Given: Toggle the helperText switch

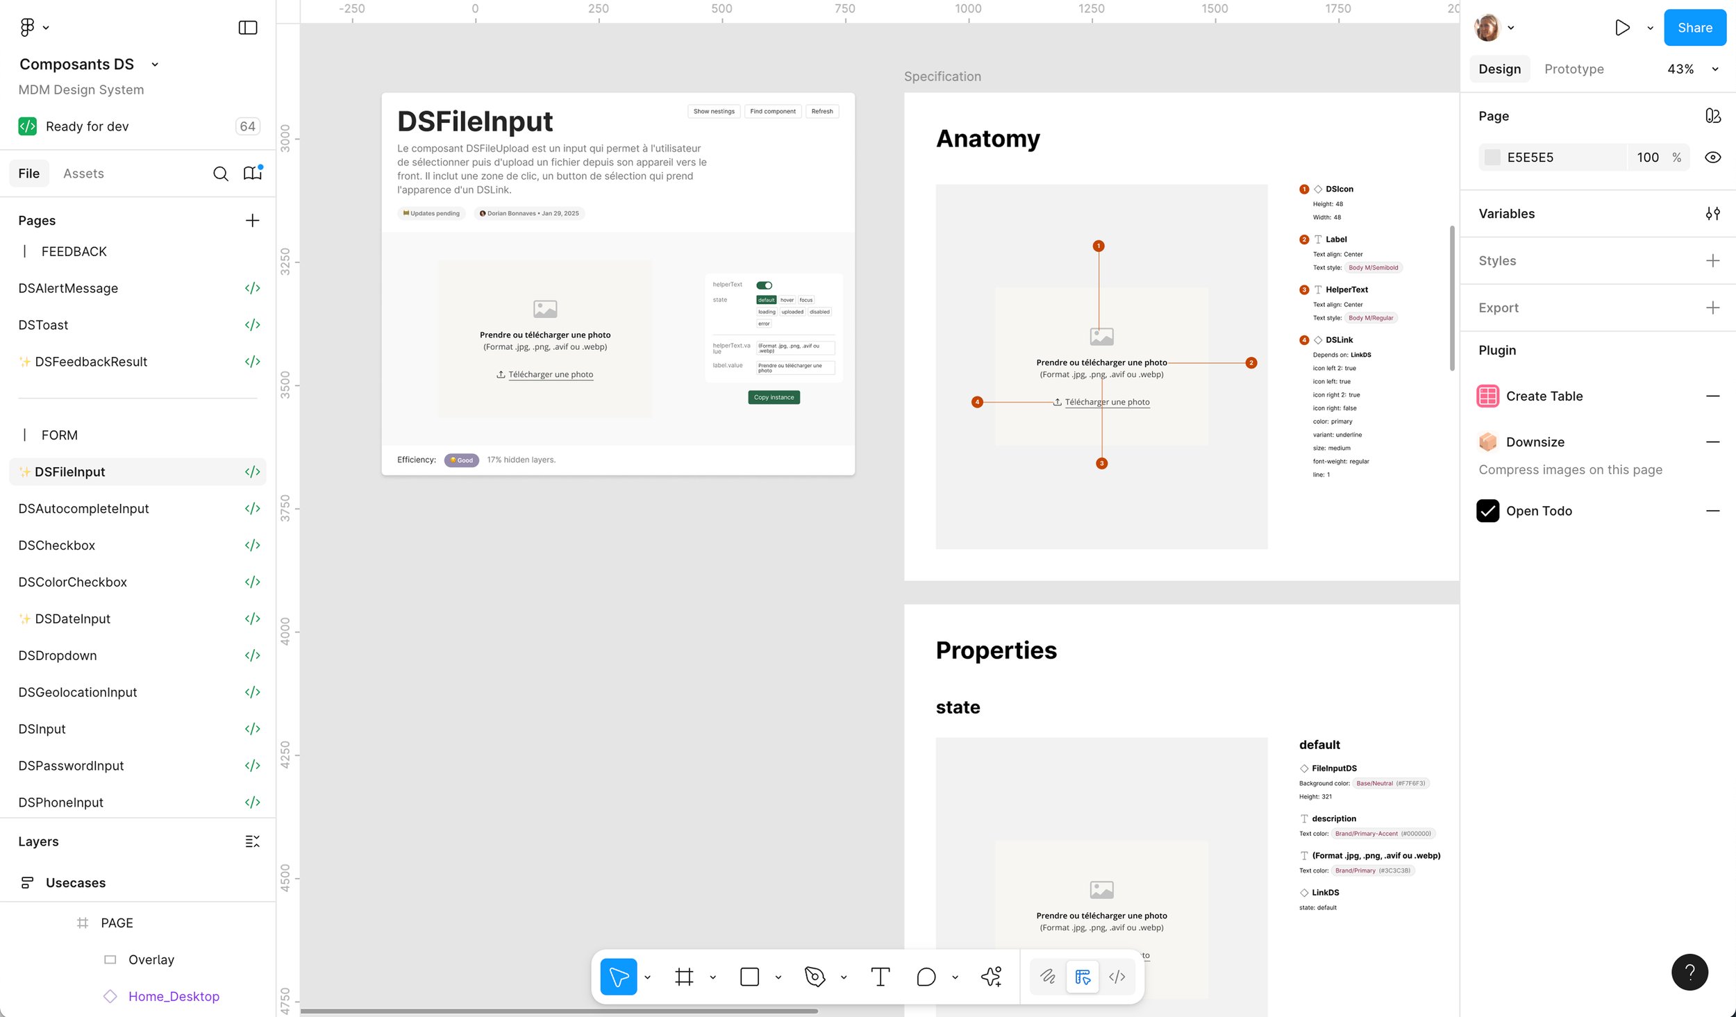Looking at the screenshot, I should pos(765,285).
